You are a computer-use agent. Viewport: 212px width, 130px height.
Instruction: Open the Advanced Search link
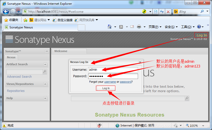[19, 77]
